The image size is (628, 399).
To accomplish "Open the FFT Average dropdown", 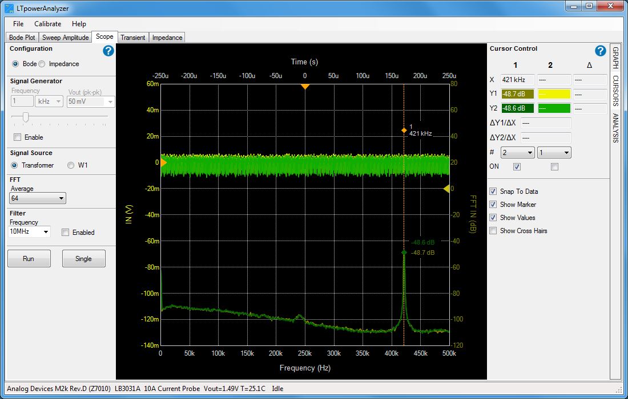I will (x=38, y=198).
